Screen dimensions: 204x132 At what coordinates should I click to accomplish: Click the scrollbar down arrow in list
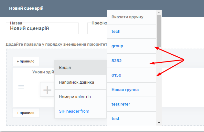(x=159, y=123)
